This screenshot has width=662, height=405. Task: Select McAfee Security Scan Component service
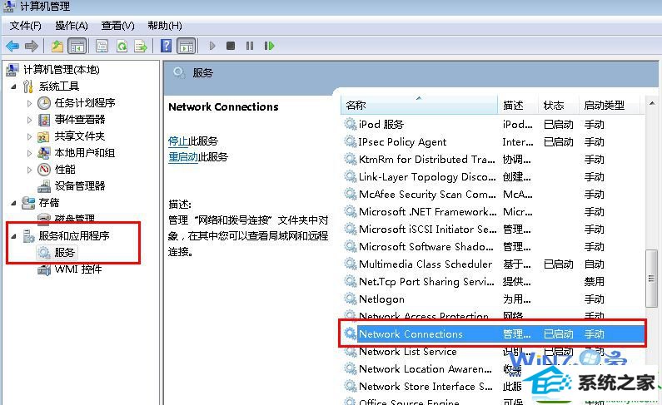[493, 195]
